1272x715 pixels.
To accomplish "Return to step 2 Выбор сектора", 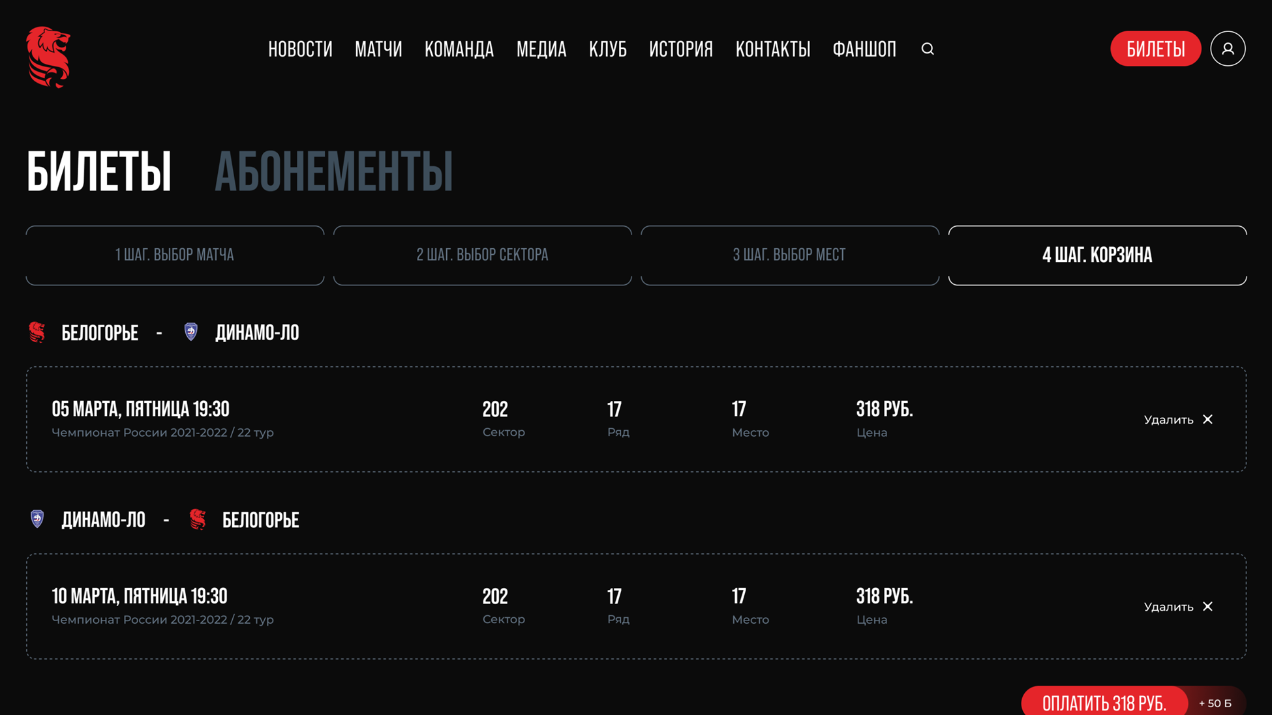I will tap(482, 255).
